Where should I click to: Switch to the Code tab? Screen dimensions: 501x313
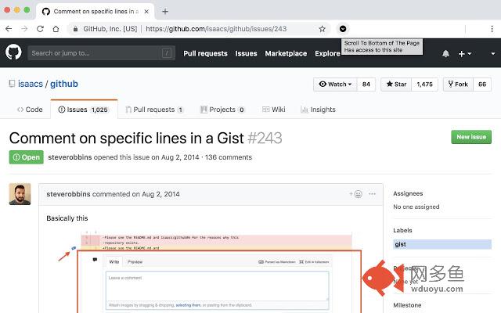point(30,110)
